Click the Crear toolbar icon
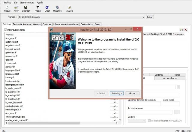 [47, 7]
